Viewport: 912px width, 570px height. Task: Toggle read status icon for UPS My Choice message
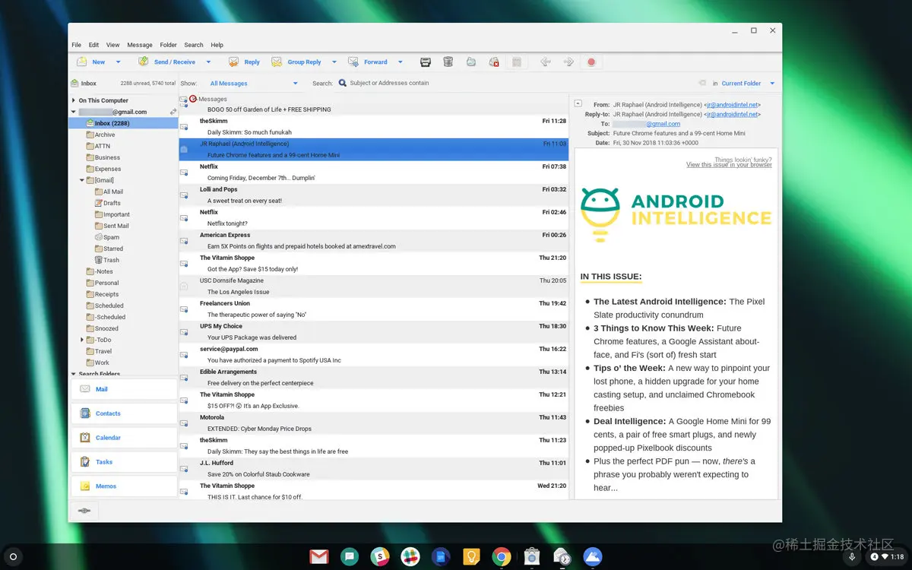click(x=184, y=332)
